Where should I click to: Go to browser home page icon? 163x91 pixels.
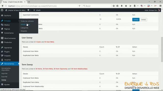click(x=126, y=6)
